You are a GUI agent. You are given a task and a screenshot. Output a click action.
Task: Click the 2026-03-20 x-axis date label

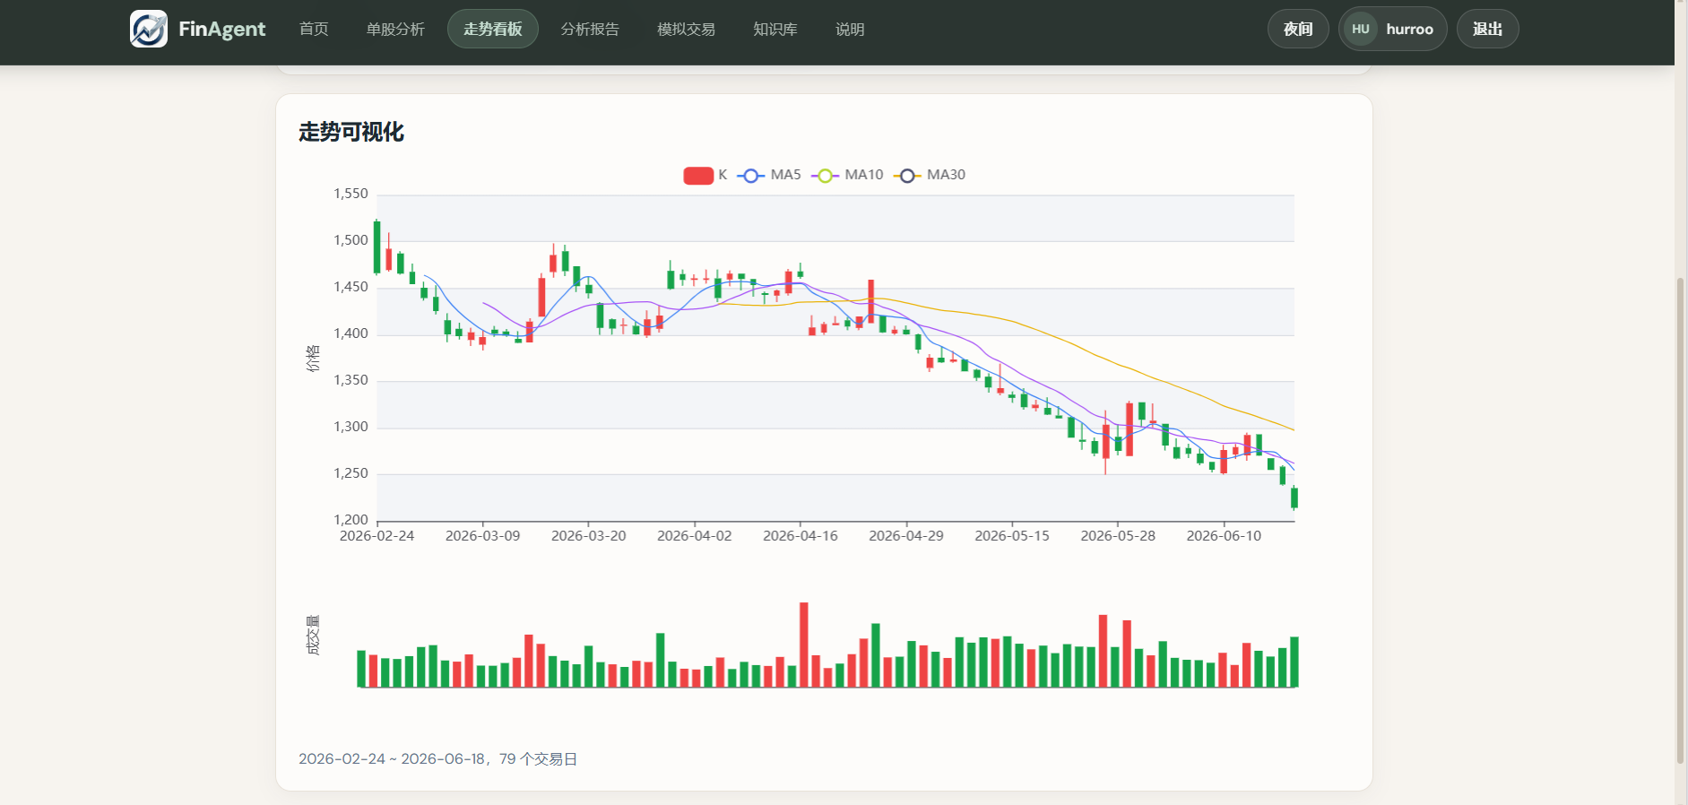[589, 536]
